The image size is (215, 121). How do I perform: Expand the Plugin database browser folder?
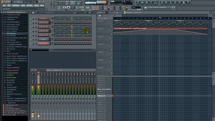coord(13,68)
